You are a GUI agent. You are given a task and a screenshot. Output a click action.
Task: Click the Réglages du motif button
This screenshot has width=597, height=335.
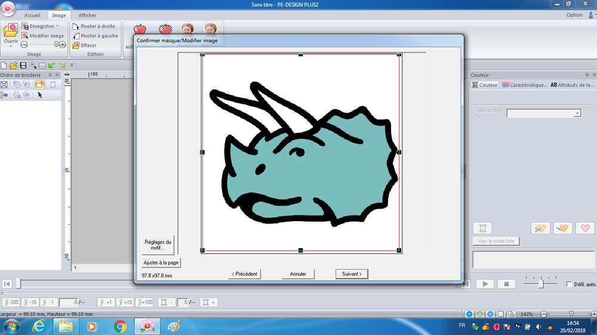click(x=158, y=245)
